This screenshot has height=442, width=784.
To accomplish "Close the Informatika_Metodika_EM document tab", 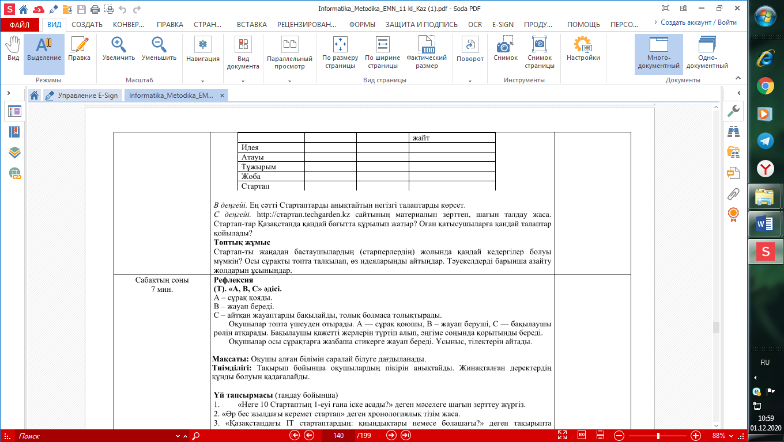I will click(223, 96).
